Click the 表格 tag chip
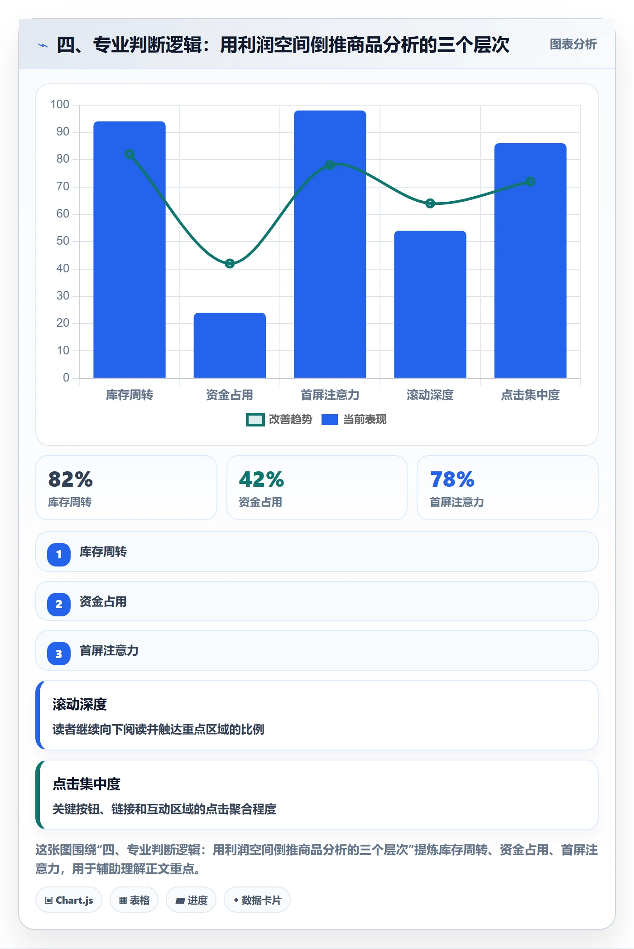Image resolution: width=634 pixels, height=949 pixels. click(134, 900)
